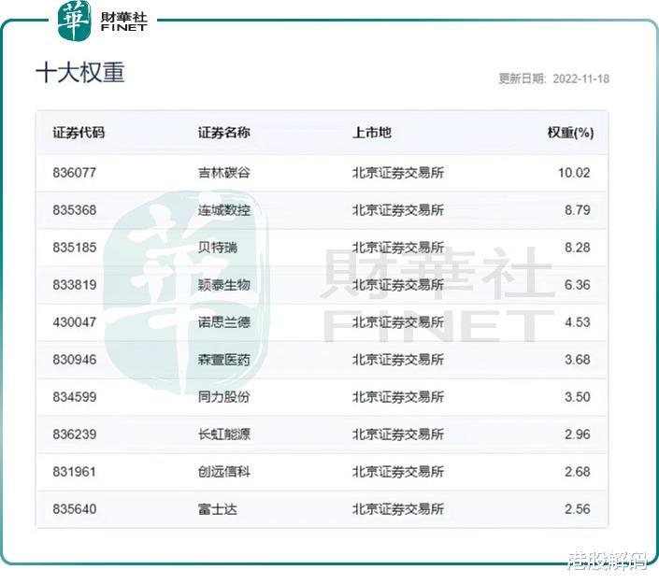The width and height of the screenshot is (659, 584).
Task: Click 北京证券交易所 in the 同力股份 row
Action: click(x=398, y=397)
